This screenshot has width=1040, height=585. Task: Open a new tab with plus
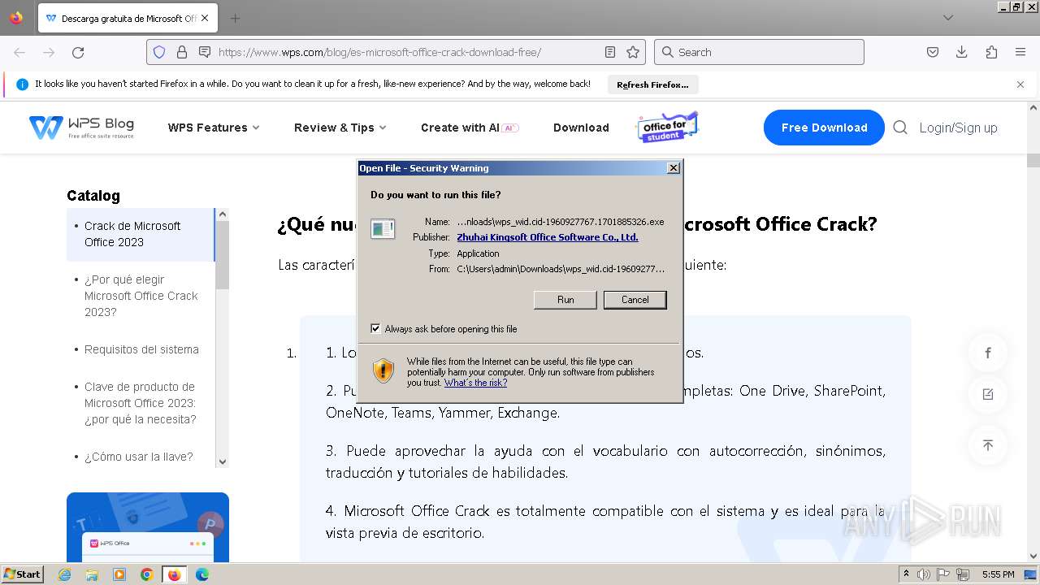[235, 18]
